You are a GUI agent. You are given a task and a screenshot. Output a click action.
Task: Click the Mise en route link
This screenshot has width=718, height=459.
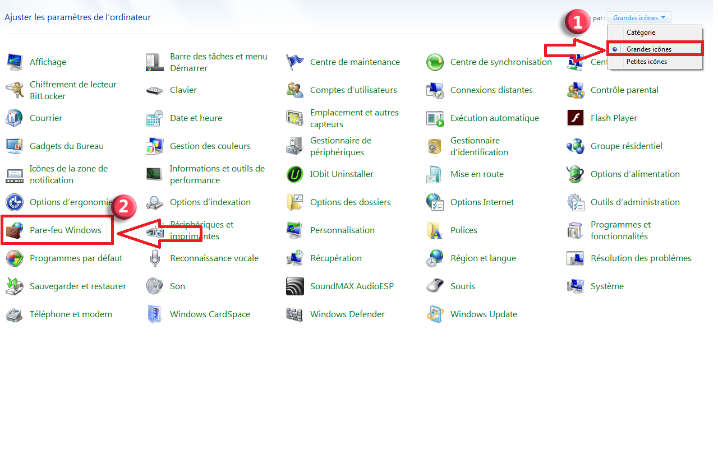[x=477, y=174]
